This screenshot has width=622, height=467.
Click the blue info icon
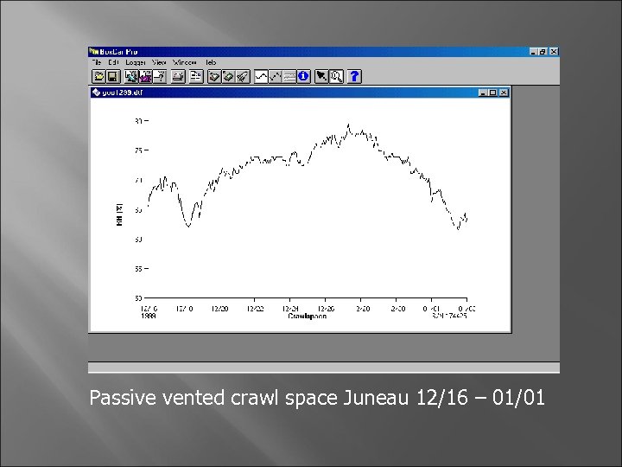[x=303, y=76]
